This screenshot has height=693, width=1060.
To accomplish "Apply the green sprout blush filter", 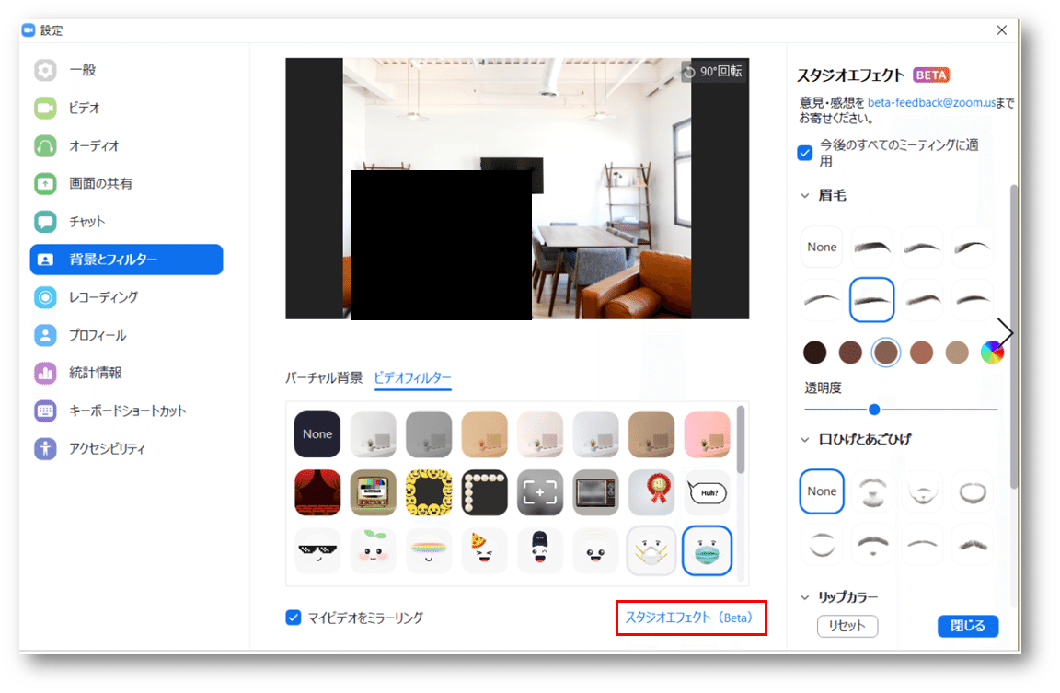I will (x=374, y=550).
